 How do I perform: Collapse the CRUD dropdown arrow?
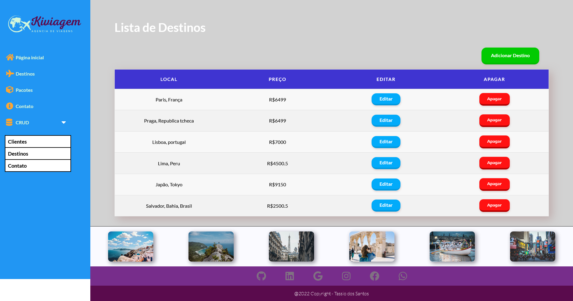click(64, 123)
